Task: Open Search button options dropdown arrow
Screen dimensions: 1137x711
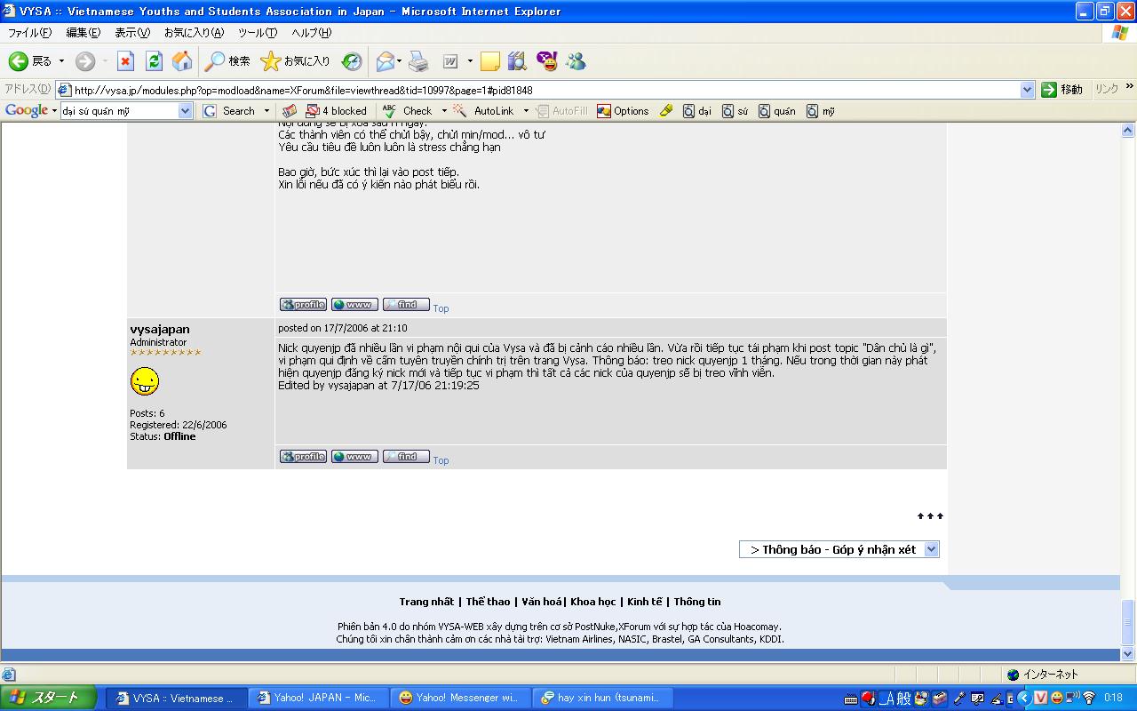Action: pyautogui.click(x=266, y=111)
